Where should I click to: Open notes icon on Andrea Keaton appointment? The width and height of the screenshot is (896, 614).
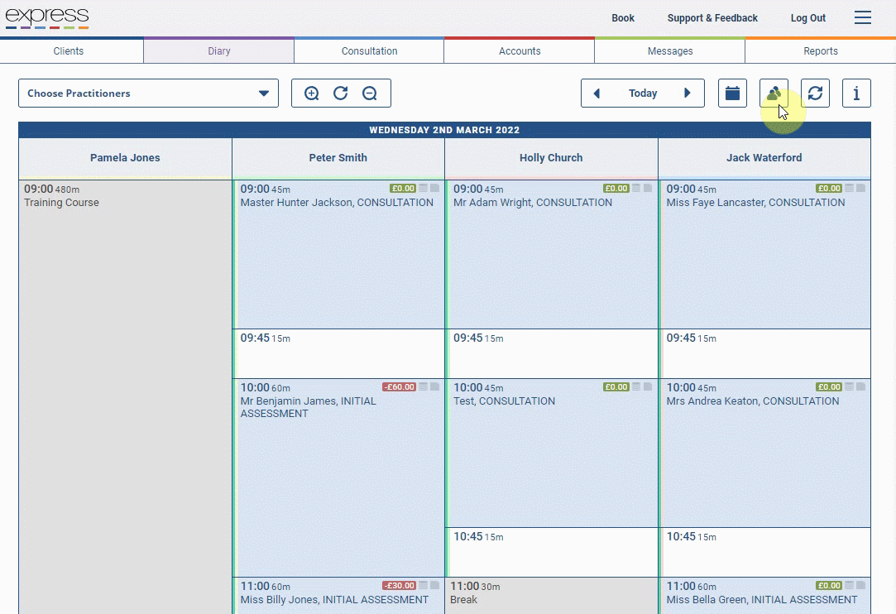coord(850,387)
